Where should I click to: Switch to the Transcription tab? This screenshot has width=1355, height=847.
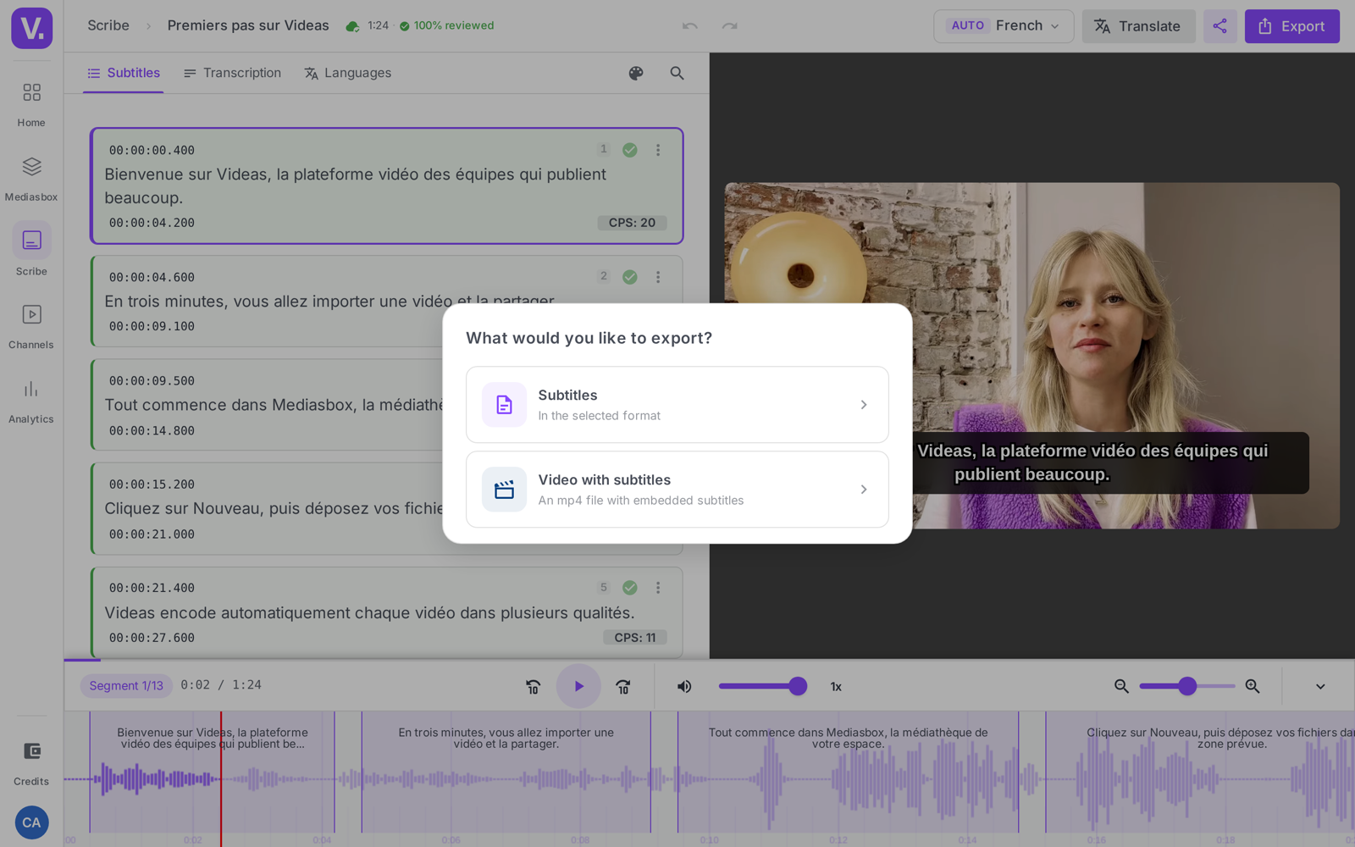tap(232, 74)
